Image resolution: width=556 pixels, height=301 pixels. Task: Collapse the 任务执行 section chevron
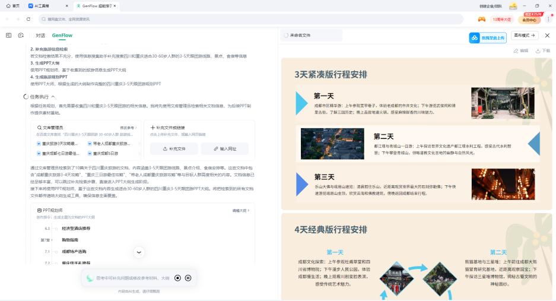click(53, 97)
